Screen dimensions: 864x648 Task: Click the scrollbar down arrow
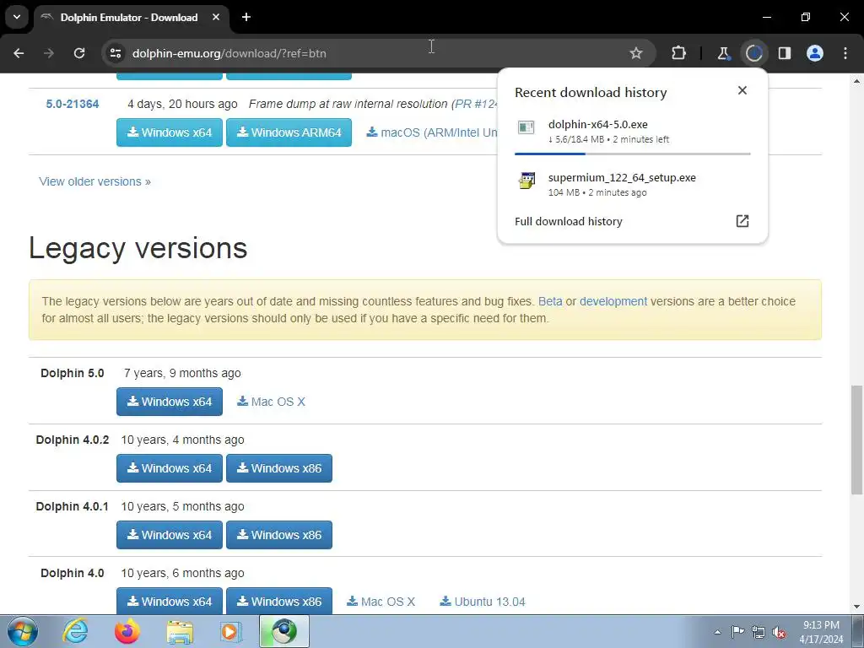coord(856,607)
